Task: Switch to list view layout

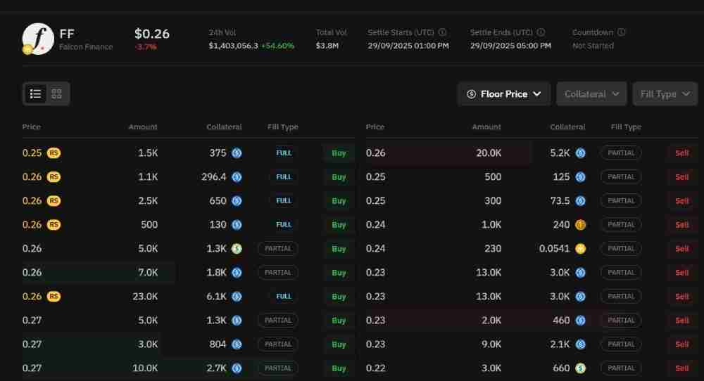Action: coord(36,93)
